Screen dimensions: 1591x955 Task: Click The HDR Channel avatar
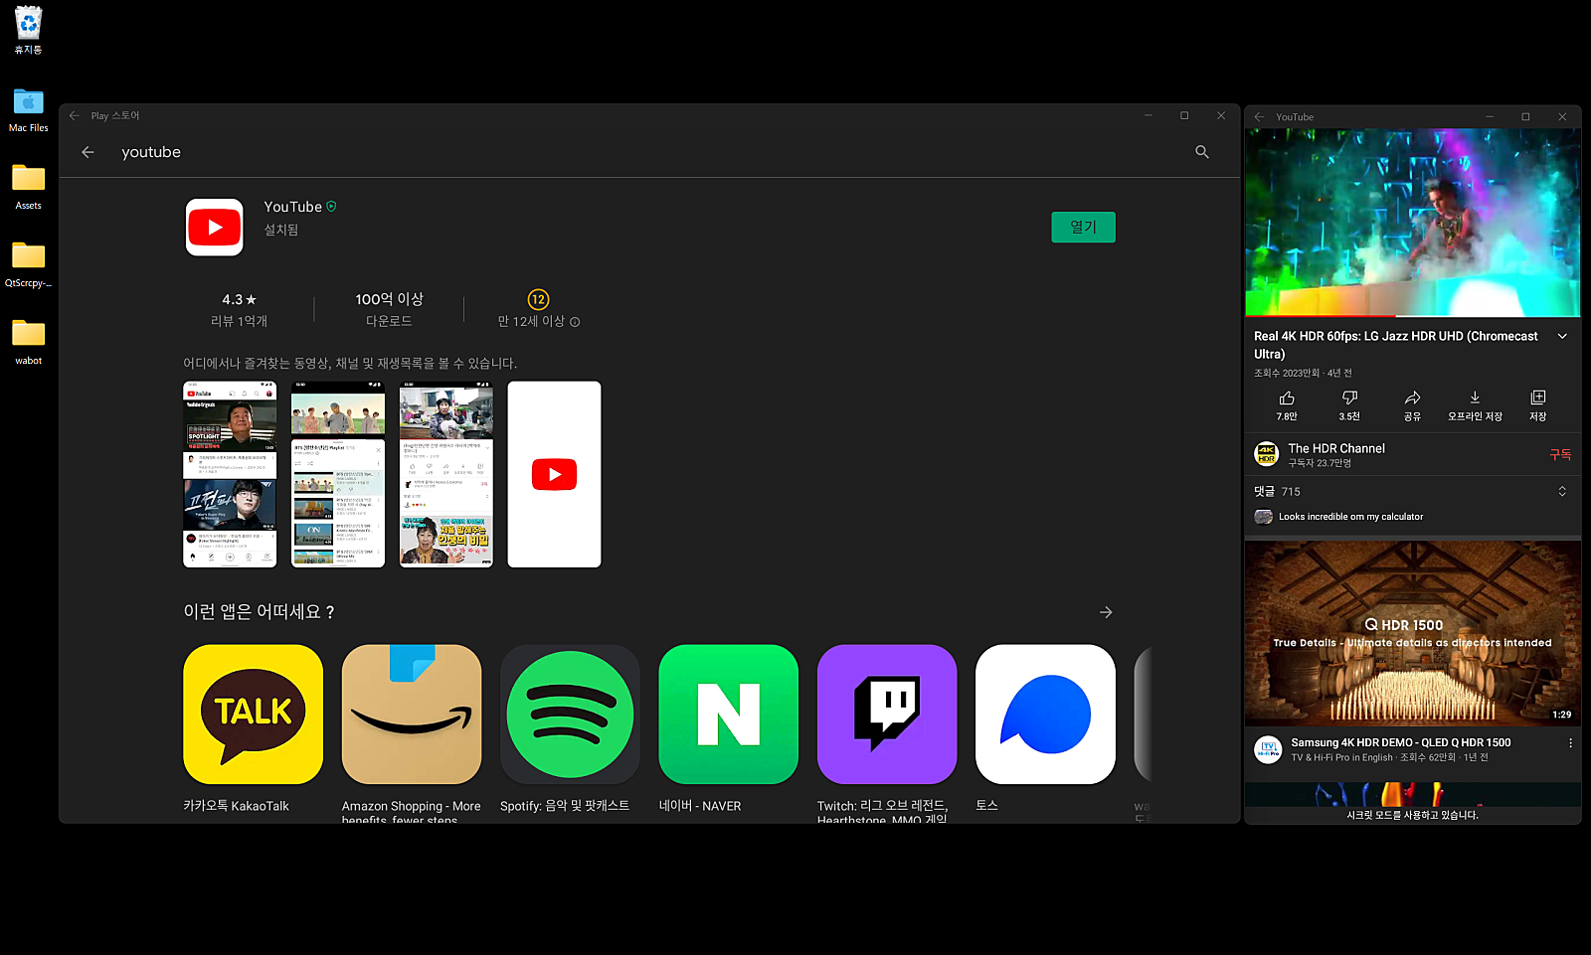point(1267,454)
